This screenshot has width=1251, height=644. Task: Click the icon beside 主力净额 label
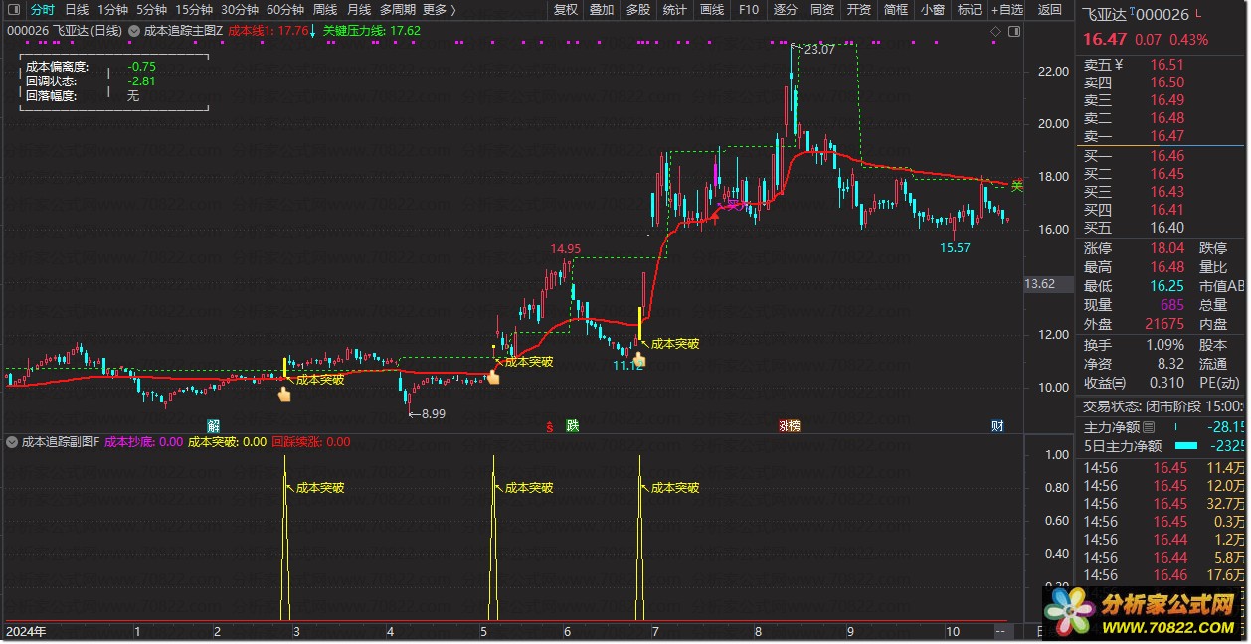[x=1149, y=427]
